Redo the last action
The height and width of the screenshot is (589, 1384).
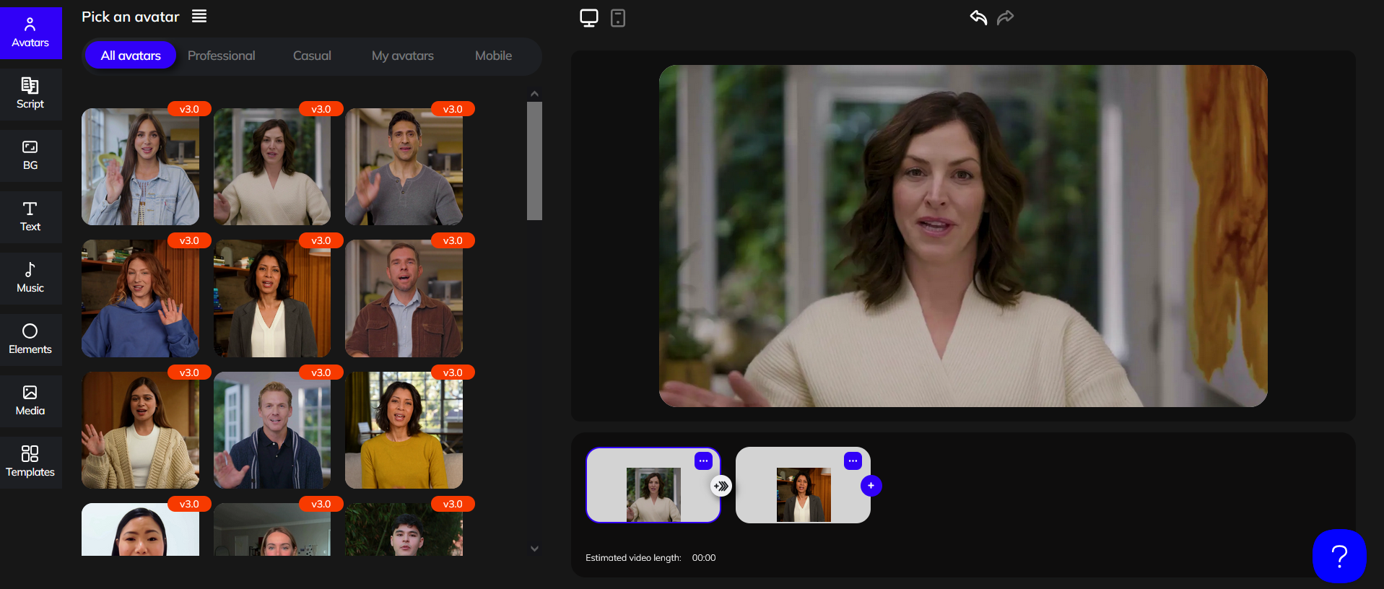click(x=1005, y=17)
